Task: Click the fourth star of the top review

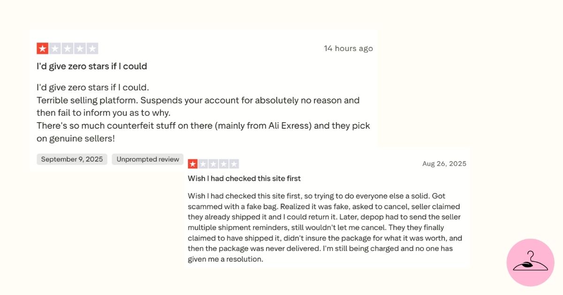Action: click(80, 49)
